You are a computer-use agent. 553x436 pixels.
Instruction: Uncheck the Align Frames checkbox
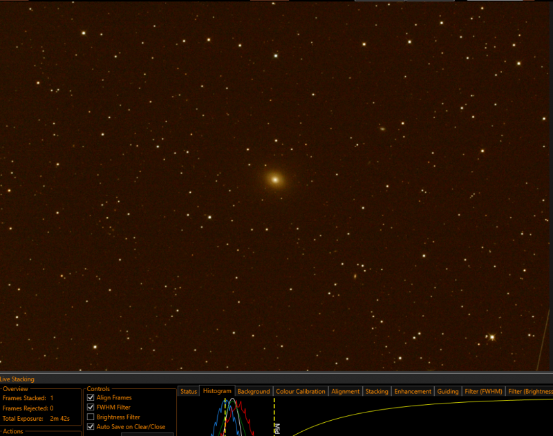pyautogui.click(x=91, y=397)
